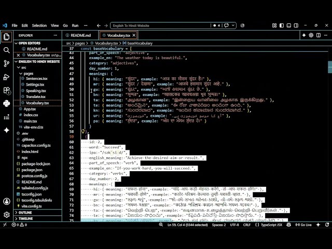This screenshot has width=332, height=249.
Task: Open the Source Control view
Action: [x=7, y=63]
